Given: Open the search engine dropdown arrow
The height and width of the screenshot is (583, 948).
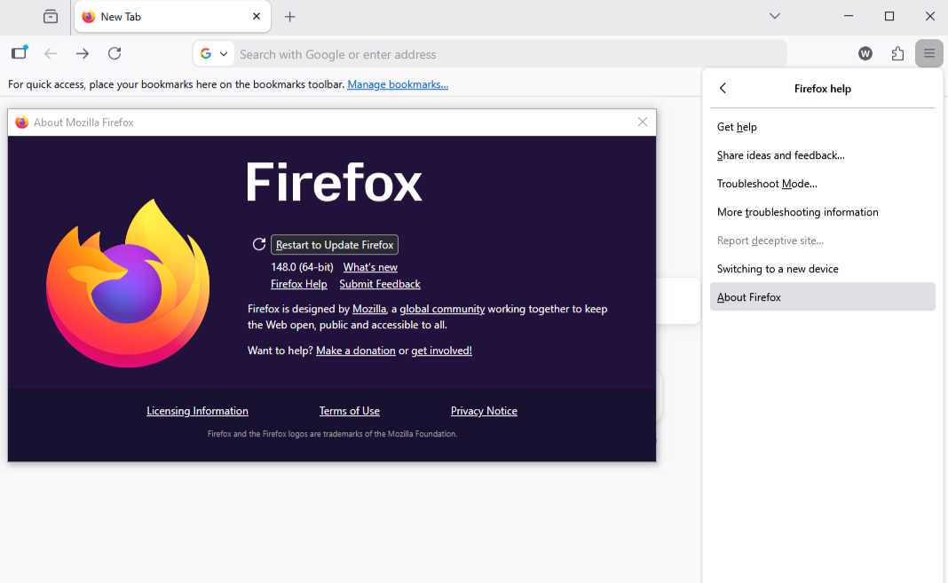Looking at the screenshot, I should (x=224, y=53).
